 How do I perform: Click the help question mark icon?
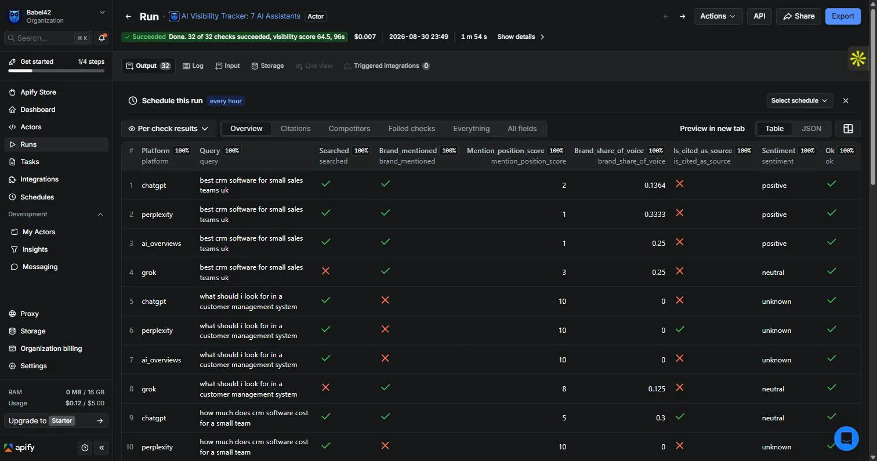[x=85, y=448]
